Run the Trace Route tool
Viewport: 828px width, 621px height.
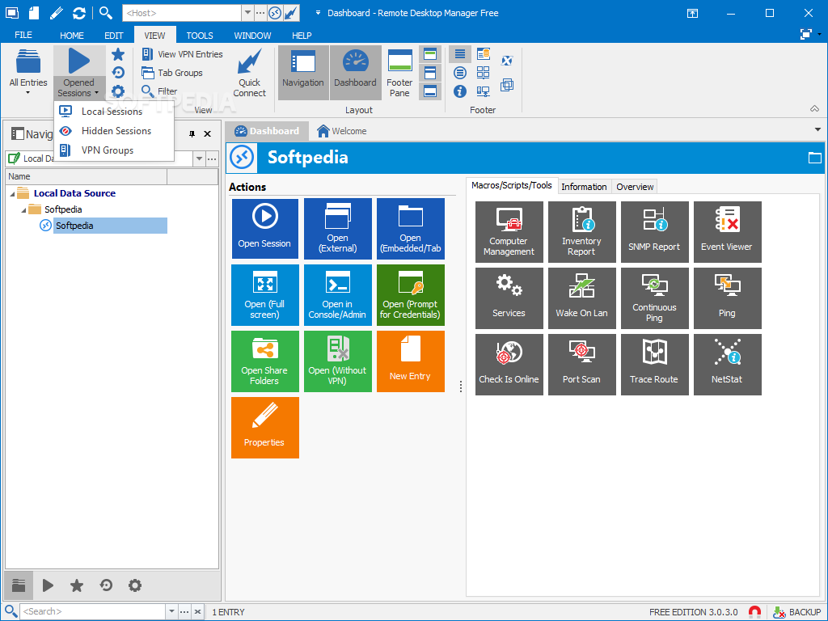click(x=654, y=365)
